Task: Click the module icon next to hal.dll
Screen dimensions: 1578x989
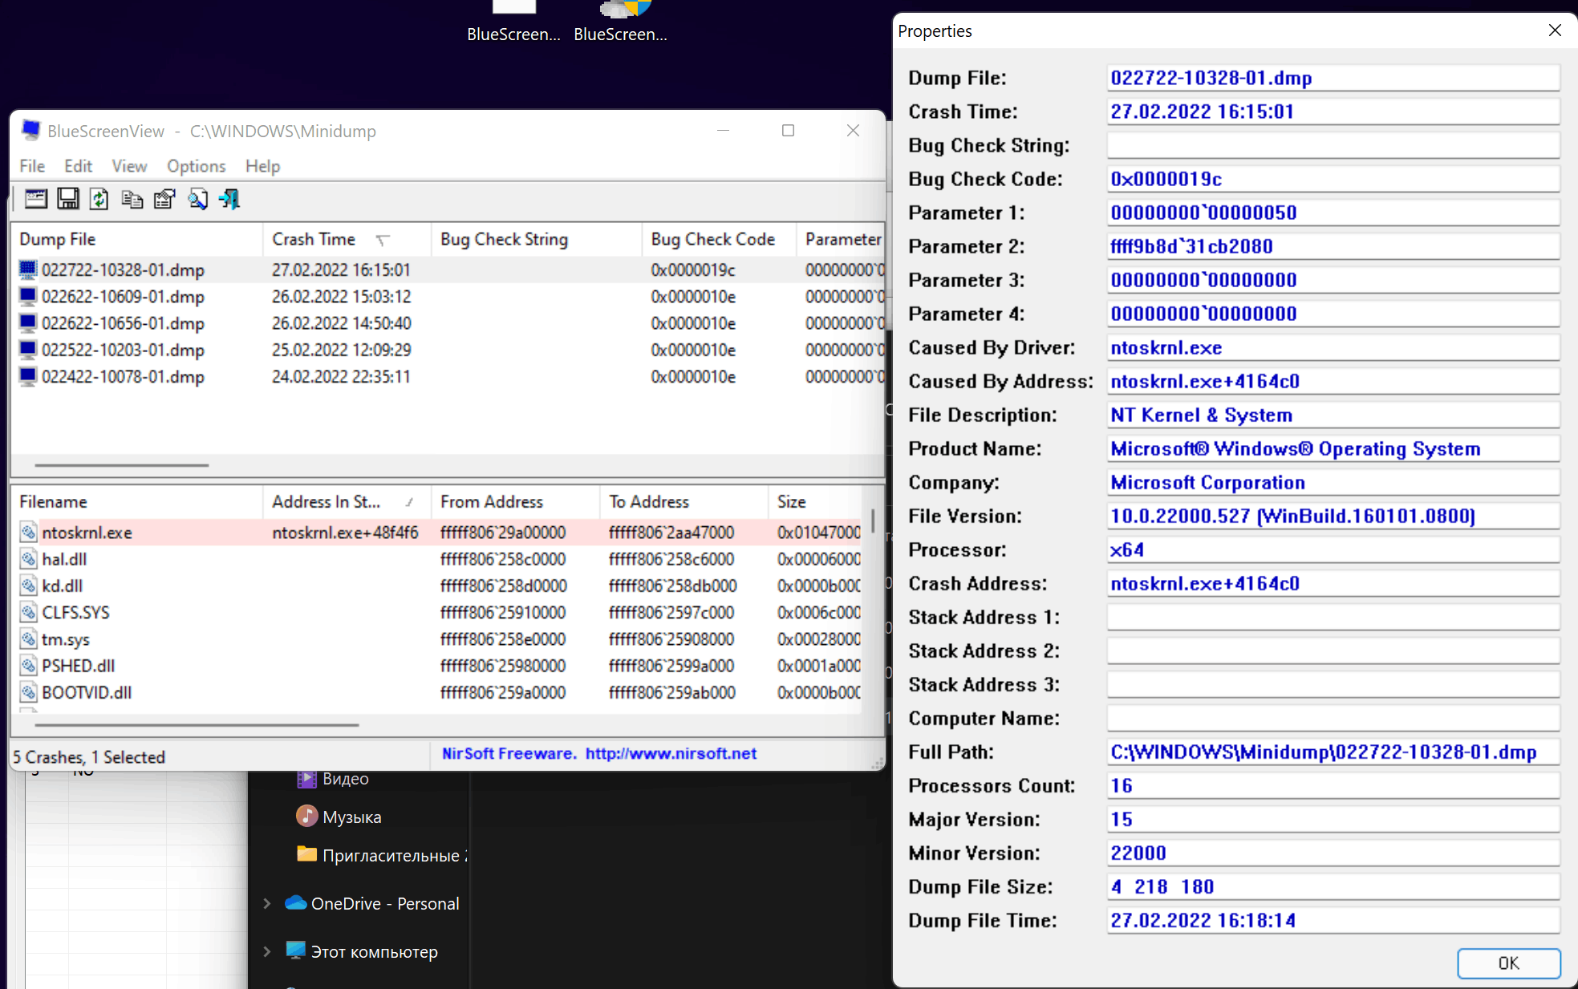Action: pyautogui.click(x=29, y=558)
